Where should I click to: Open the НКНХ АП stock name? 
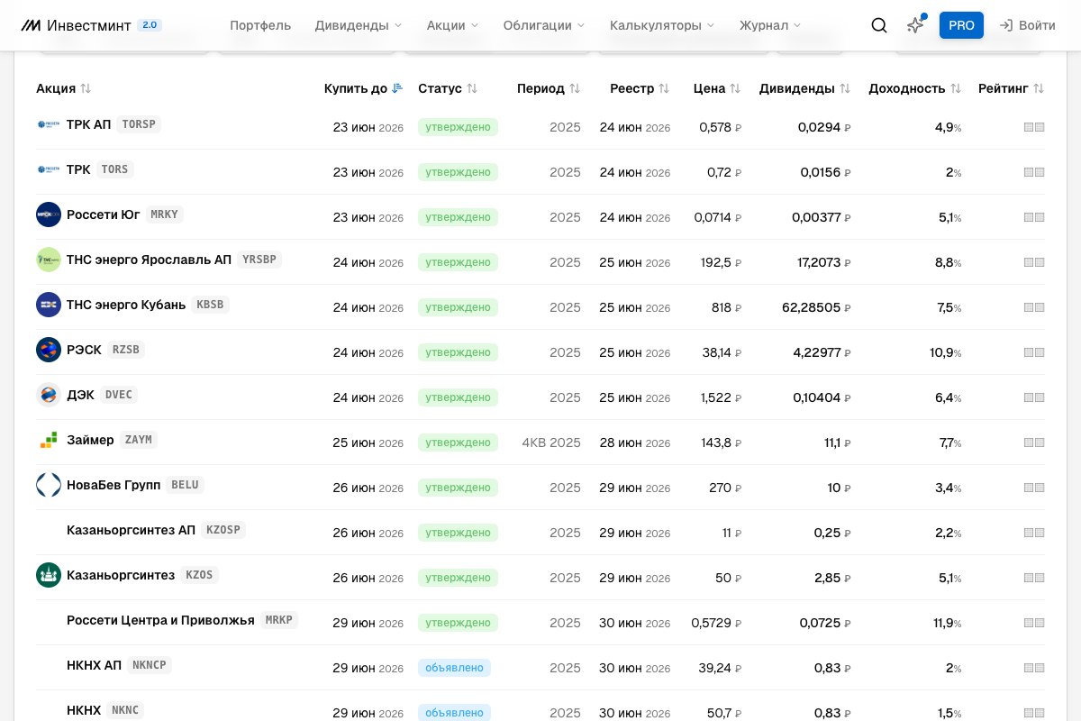94,665
